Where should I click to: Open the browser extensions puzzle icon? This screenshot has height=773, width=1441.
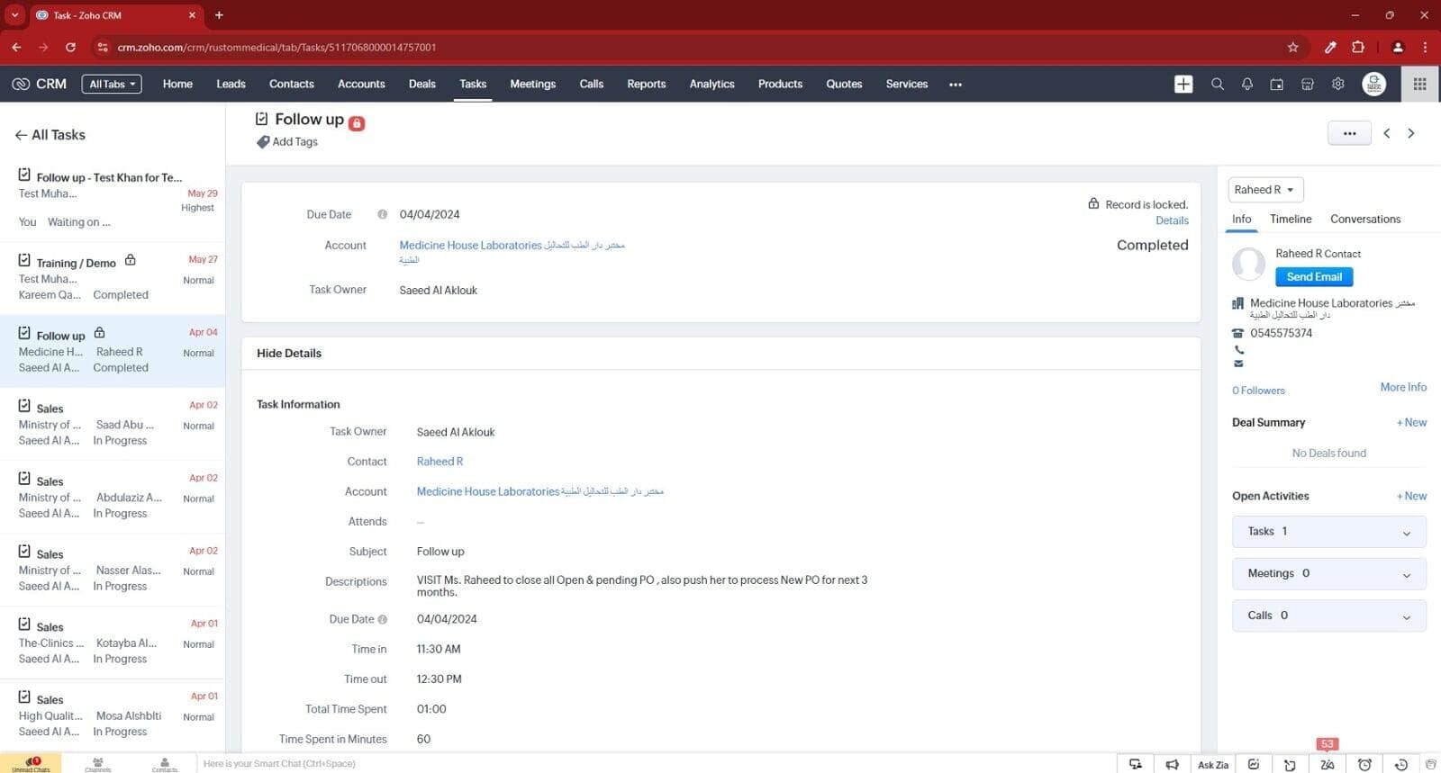coord(1358,47)
